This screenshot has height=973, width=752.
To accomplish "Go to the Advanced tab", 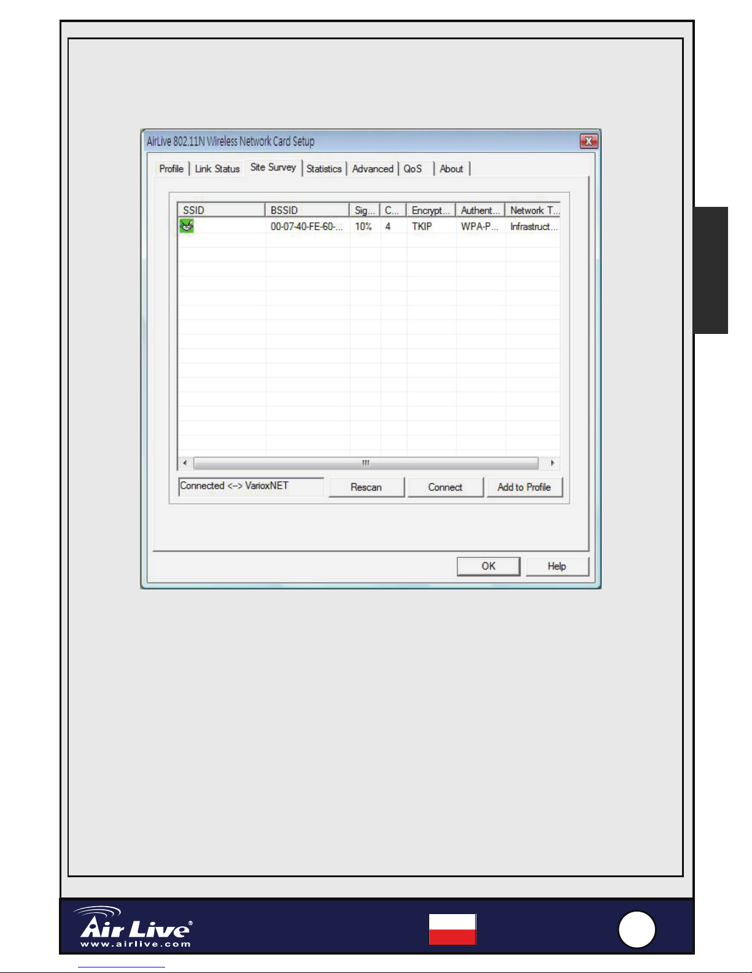I will coord(373,169).
